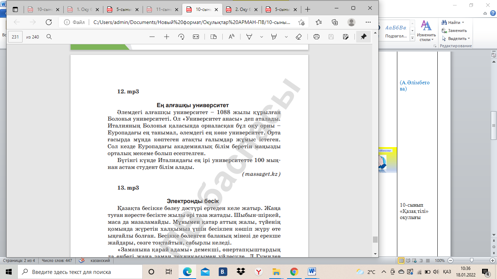Open Windows Task View
The width and height of the screenshot is (497, 279).
[169, 272]
